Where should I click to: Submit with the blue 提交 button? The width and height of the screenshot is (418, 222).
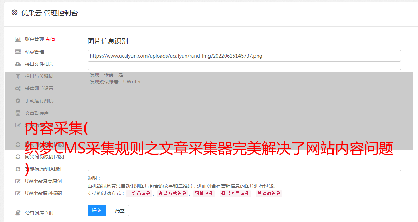(97, 210)
